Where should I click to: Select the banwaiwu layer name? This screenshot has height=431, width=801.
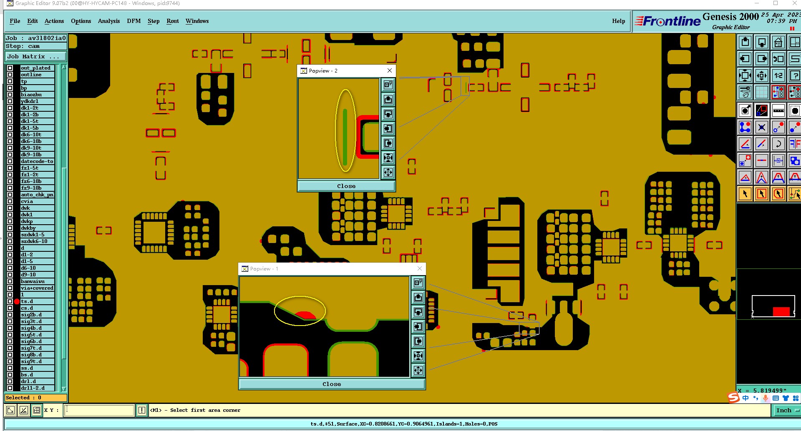pyautogui.click(x=37, y=281)
